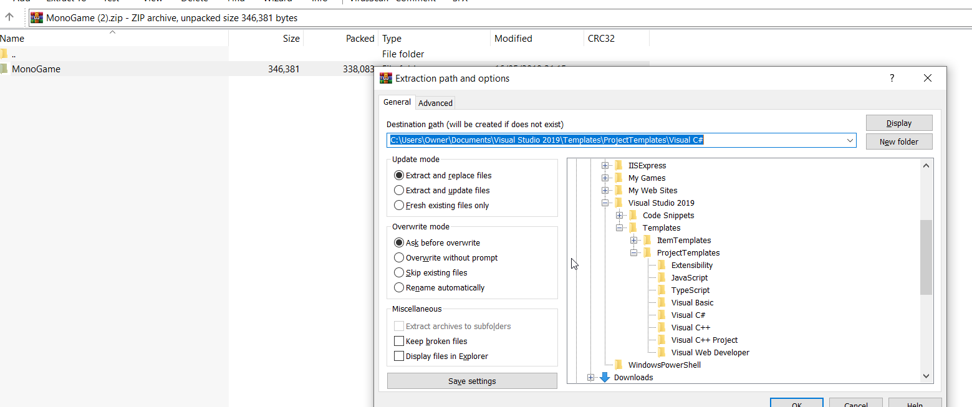Expand the ItemTemplates tree node
972x407 pixels.
point(633,240)
